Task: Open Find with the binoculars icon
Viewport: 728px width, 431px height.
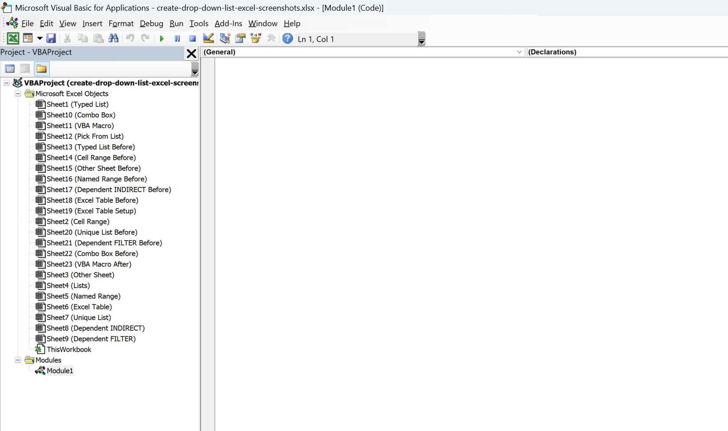Action: [114, 39]
